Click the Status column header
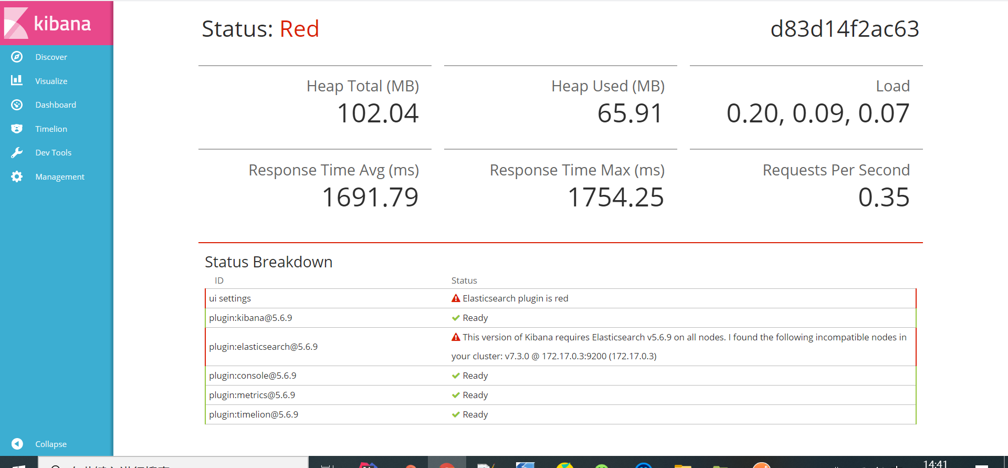Image resolution: width=1008 pixels, height=468 pixels. pos(464,280)
